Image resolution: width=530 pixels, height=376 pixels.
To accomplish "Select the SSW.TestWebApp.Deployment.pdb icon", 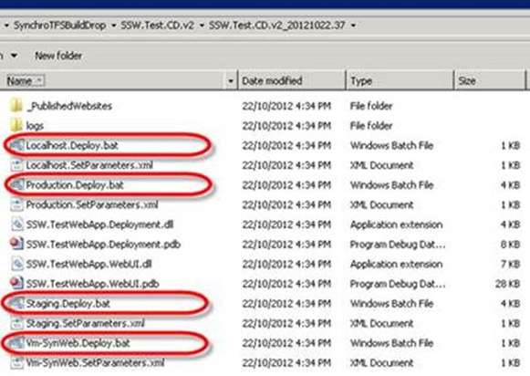I will pos(17,244).
